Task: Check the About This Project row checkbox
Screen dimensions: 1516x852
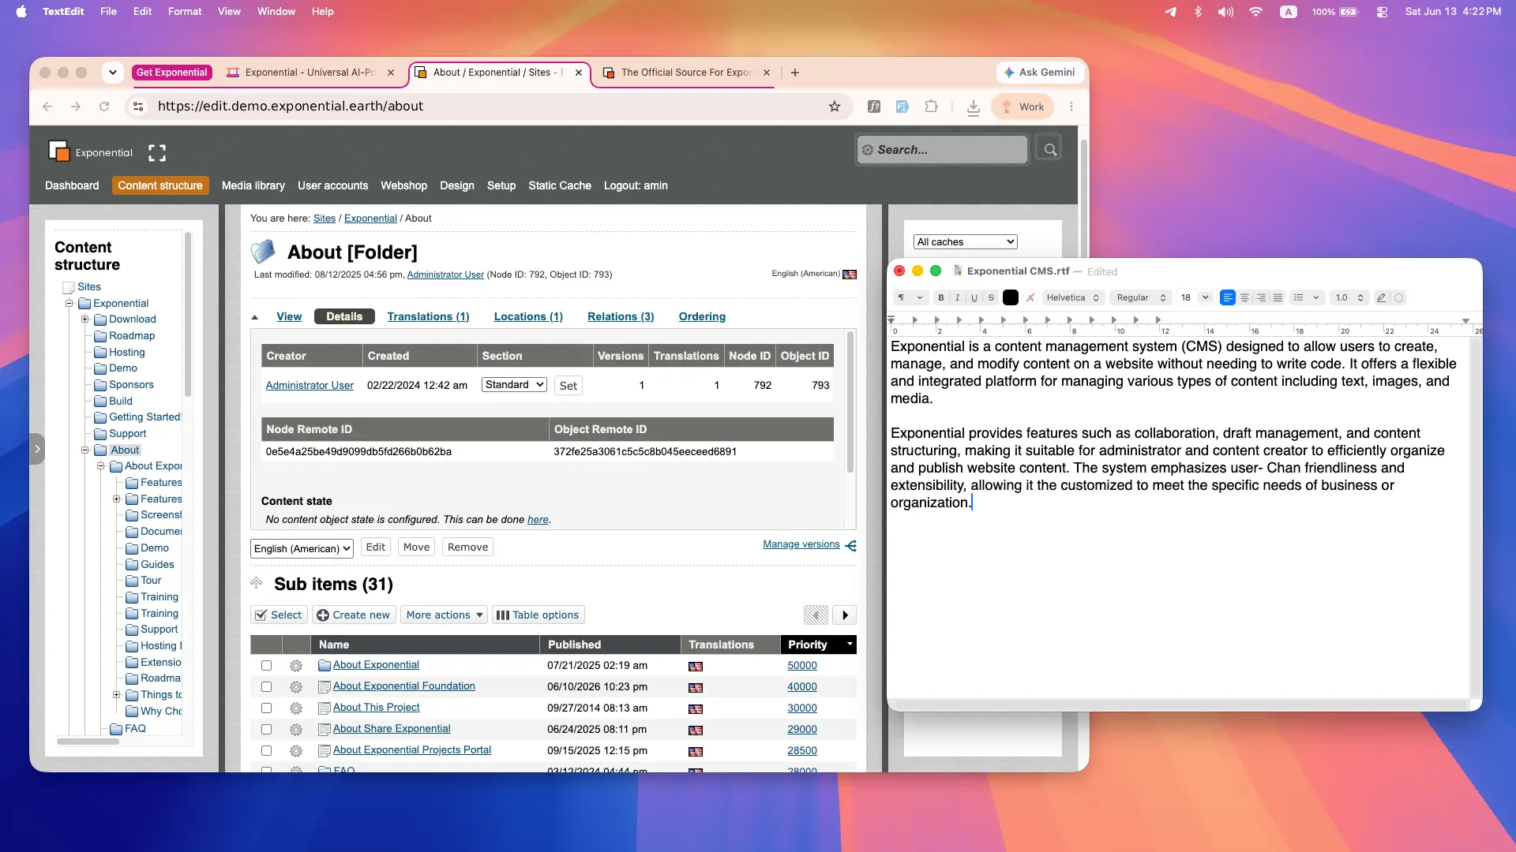Action: 267,708
